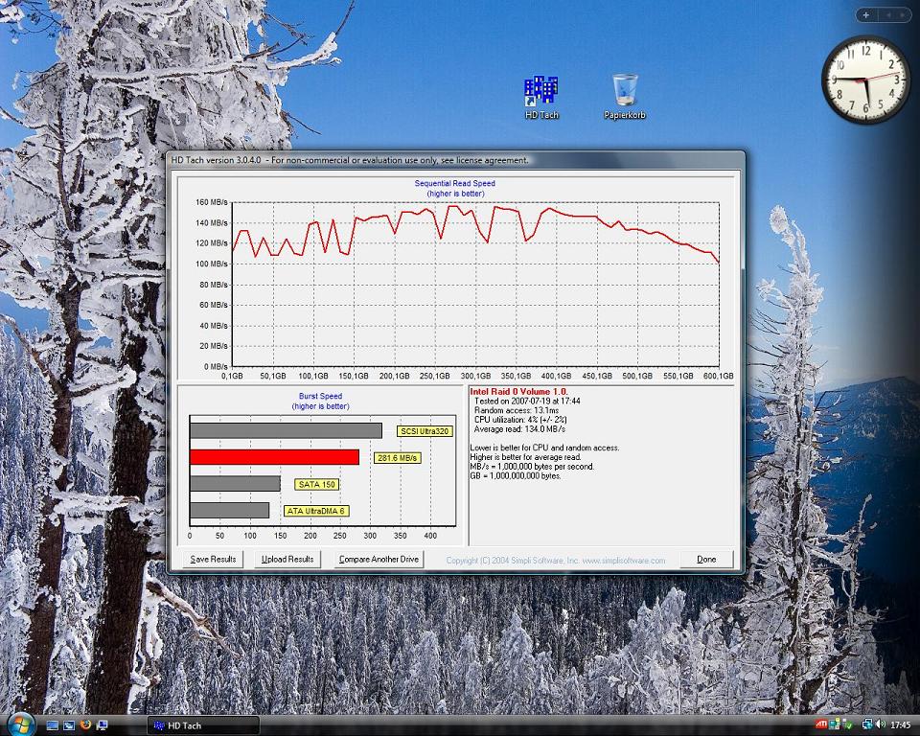This screenshot has height=736, width=920.
Task: Click the 160 MB/s axis label
Action: (212, 202)
